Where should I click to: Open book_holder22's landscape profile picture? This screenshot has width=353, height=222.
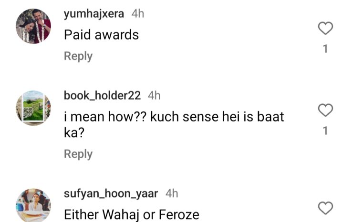coord(33,108)
